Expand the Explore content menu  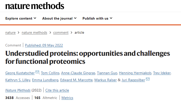tap(21, 18)
